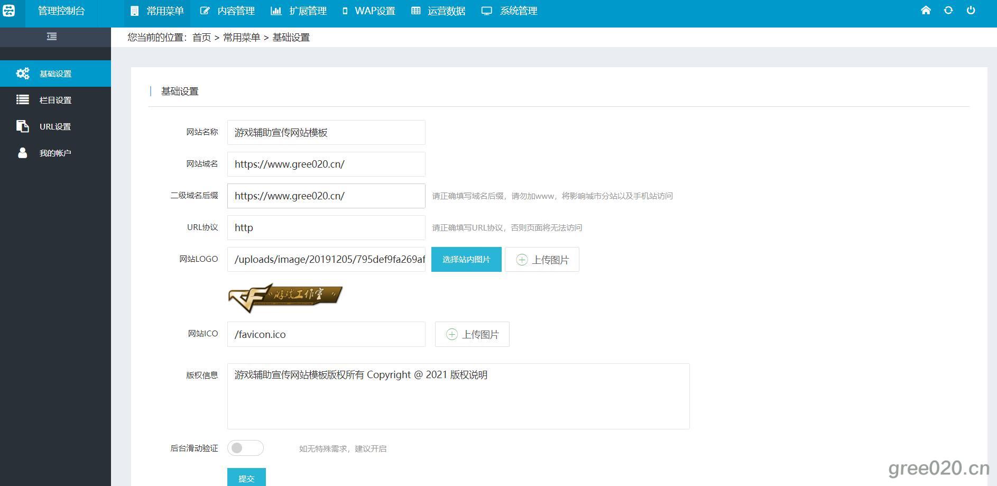This screenshot has width=997, height=486.
Task: Open the 系统管理 top menu
Action: tap(510, 11)
